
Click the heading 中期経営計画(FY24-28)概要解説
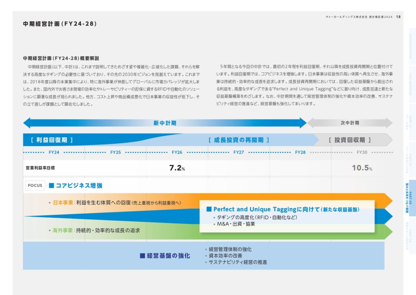tap(61, 58)
